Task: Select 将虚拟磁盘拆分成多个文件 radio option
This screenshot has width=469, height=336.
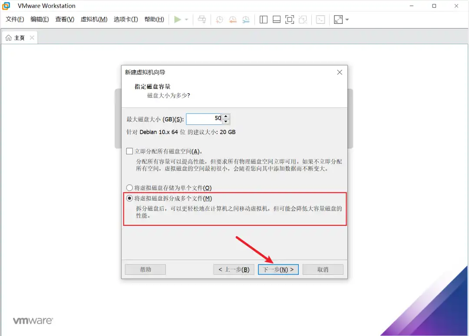Action: pyautogui.click(x=129, y=199)
